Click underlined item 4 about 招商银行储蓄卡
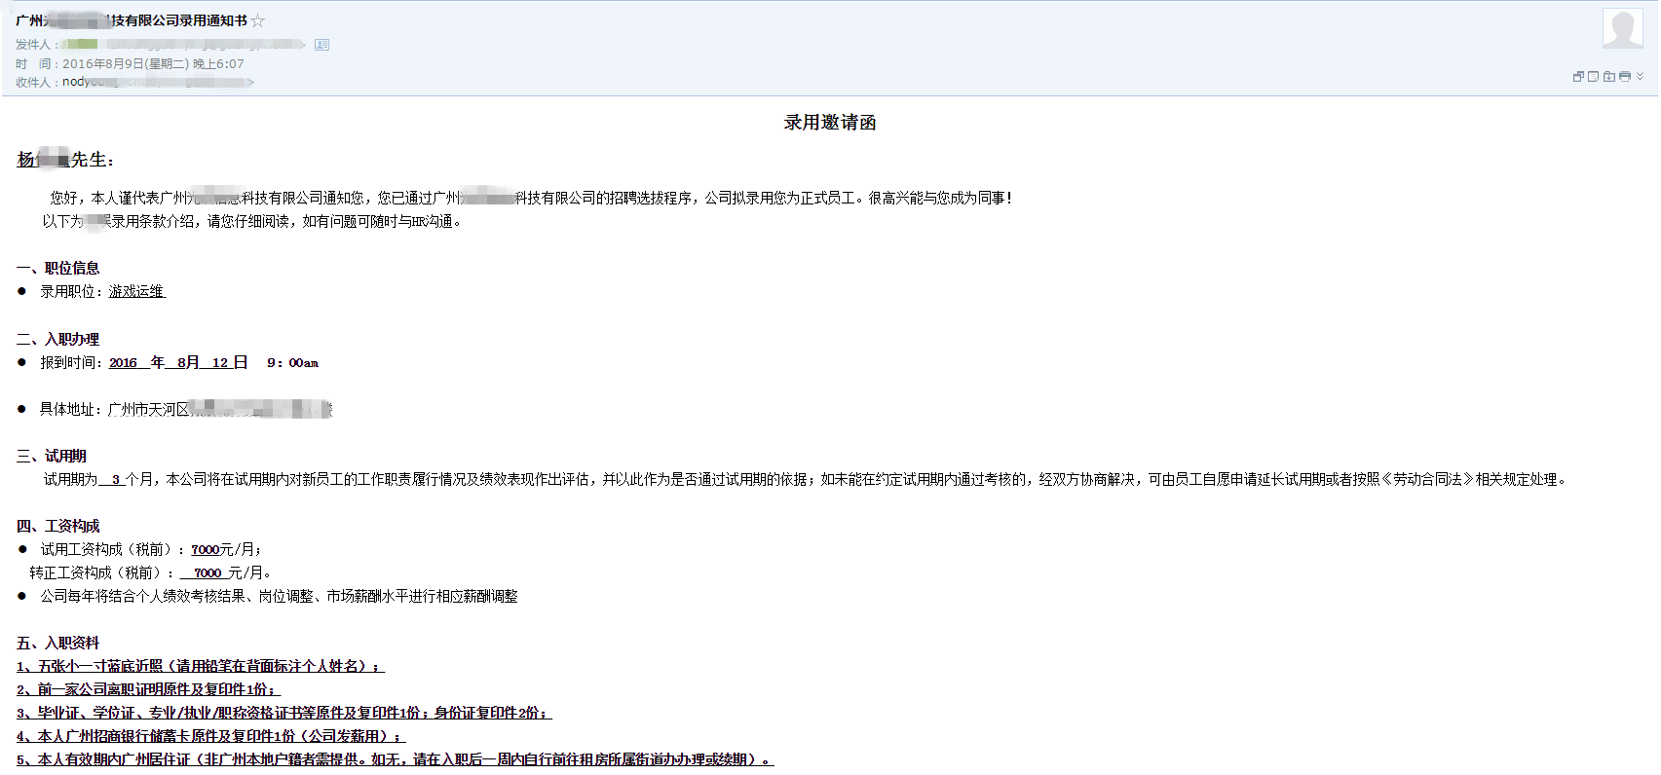Image resolution: width=1661 pixels, height=775 pixels. [x=209, y=736]
